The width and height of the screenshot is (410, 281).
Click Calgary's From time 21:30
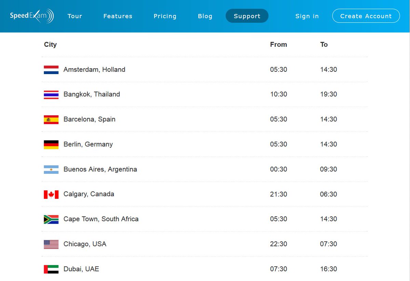click(x=278, y=194)
